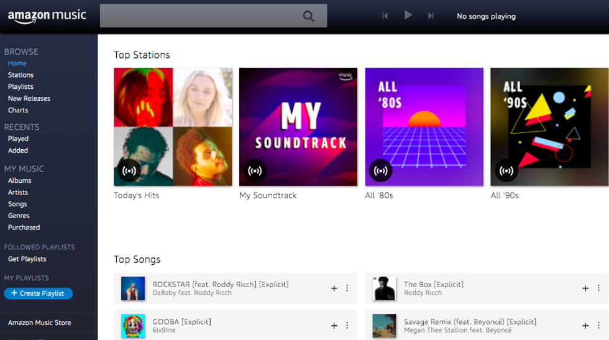This screenshot has height=340, width=609.
Task: Play Today's Hits station radio icon
Action: tap(129, 170)
